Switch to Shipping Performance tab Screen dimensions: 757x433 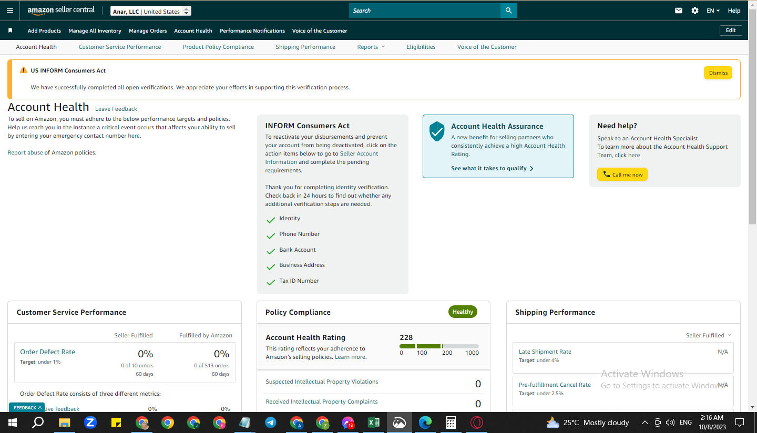coord(305,47)
